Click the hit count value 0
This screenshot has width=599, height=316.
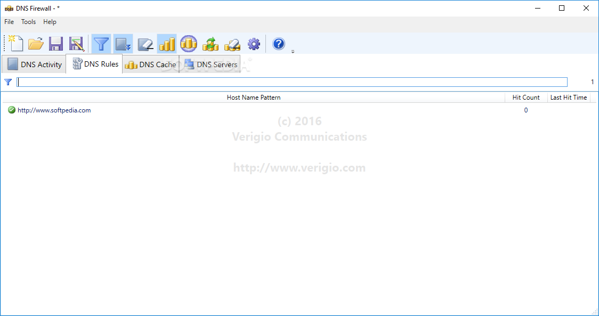pos(526,110)
